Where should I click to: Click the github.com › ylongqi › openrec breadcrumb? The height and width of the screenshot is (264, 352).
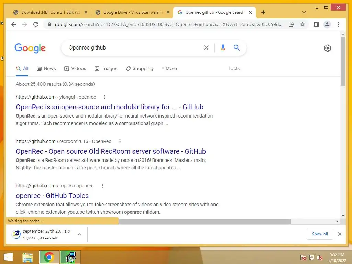point(56,97)
